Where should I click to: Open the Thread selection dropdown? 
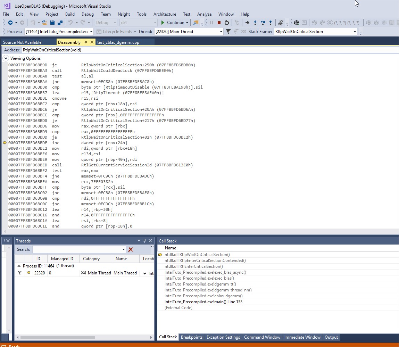tap(221, 32)
